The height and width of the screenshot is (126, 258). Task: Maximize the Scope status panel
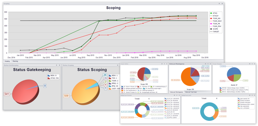pyautogui.click(x=162, y=64)
